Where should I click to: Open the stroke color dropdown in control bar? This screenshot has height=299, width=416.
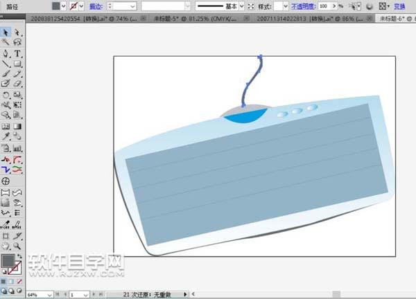point(81,6)
